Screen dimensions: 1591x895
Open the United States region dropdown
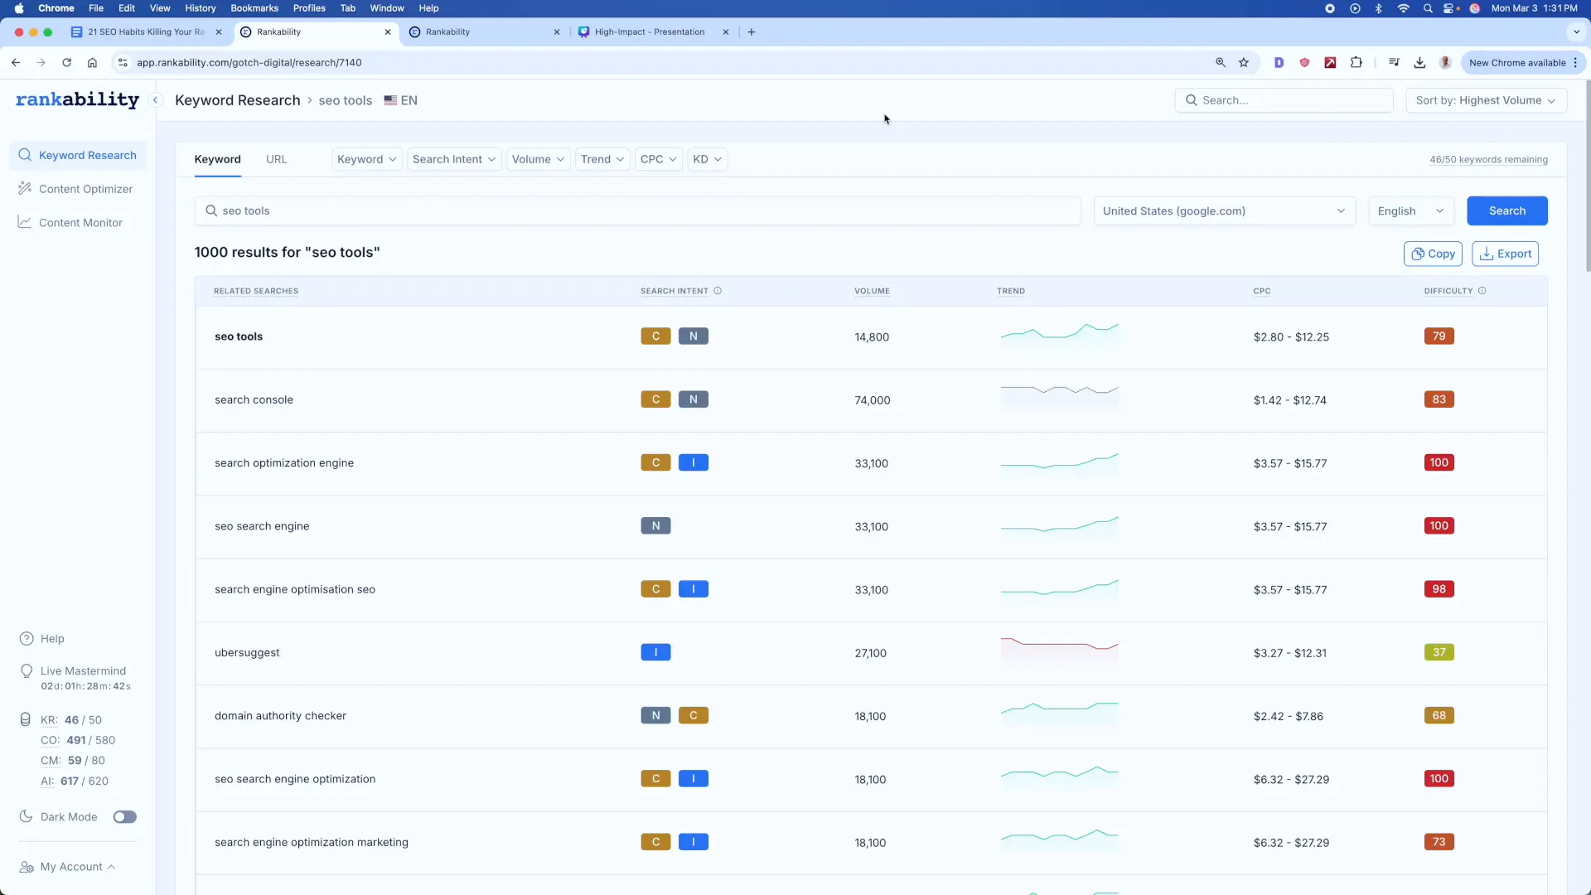pyautogui.click(x=1225, y=210)
